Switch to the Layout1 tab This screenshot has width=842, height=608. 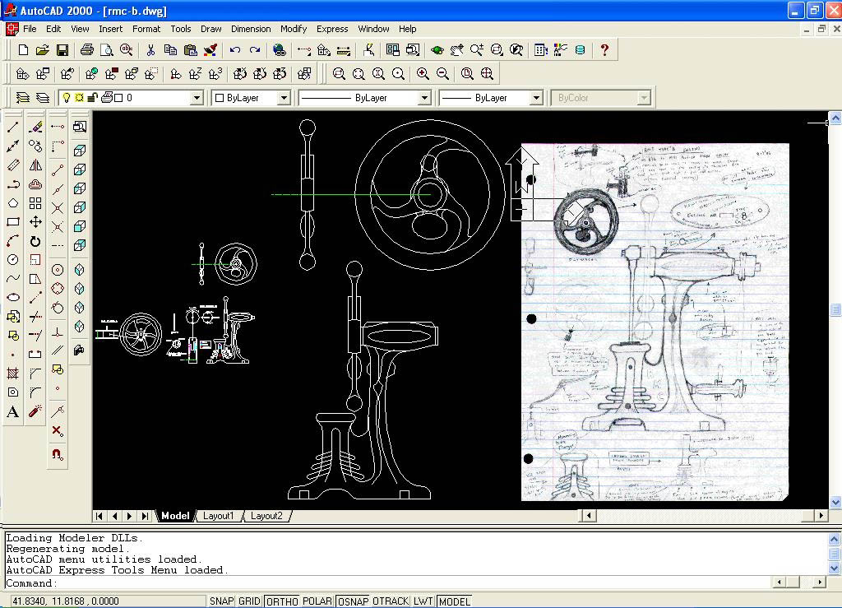pyautogui.click(x=220, y=516)
